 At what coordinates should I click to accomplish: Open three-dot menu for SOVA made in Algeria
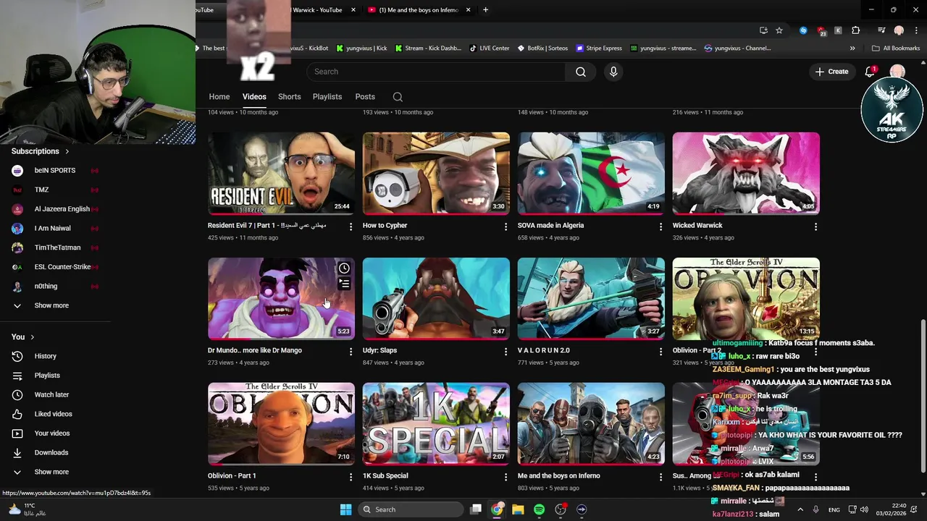660,226
